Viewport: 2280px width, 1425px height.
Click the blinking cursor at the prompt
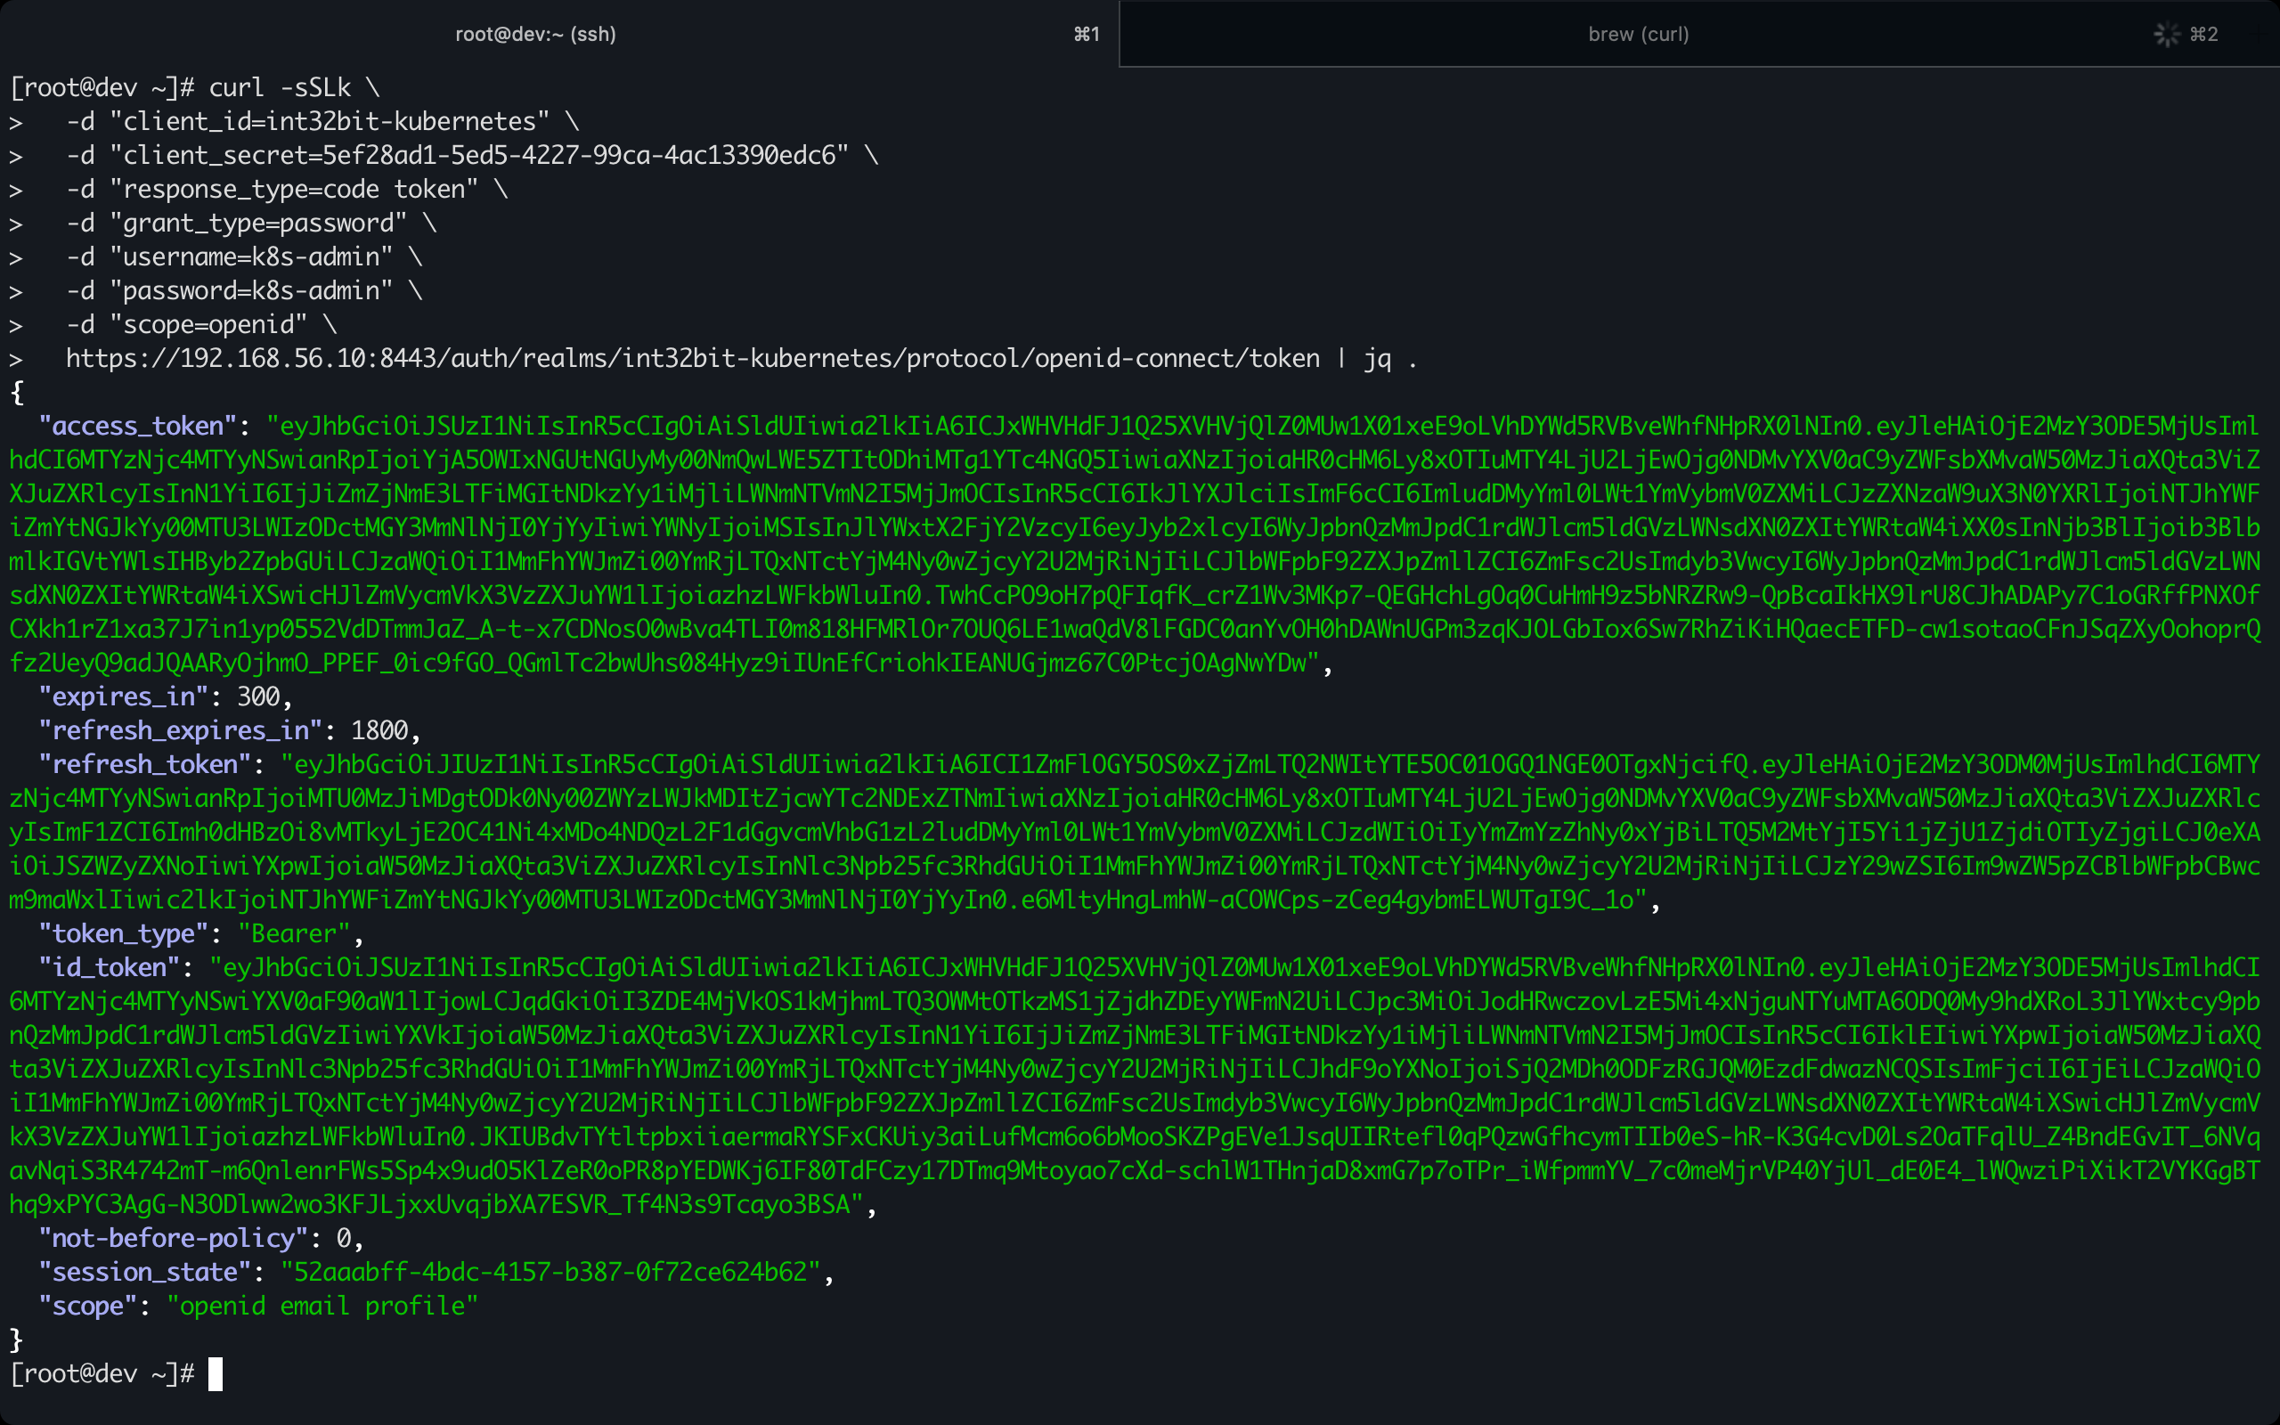point(215,1374)
